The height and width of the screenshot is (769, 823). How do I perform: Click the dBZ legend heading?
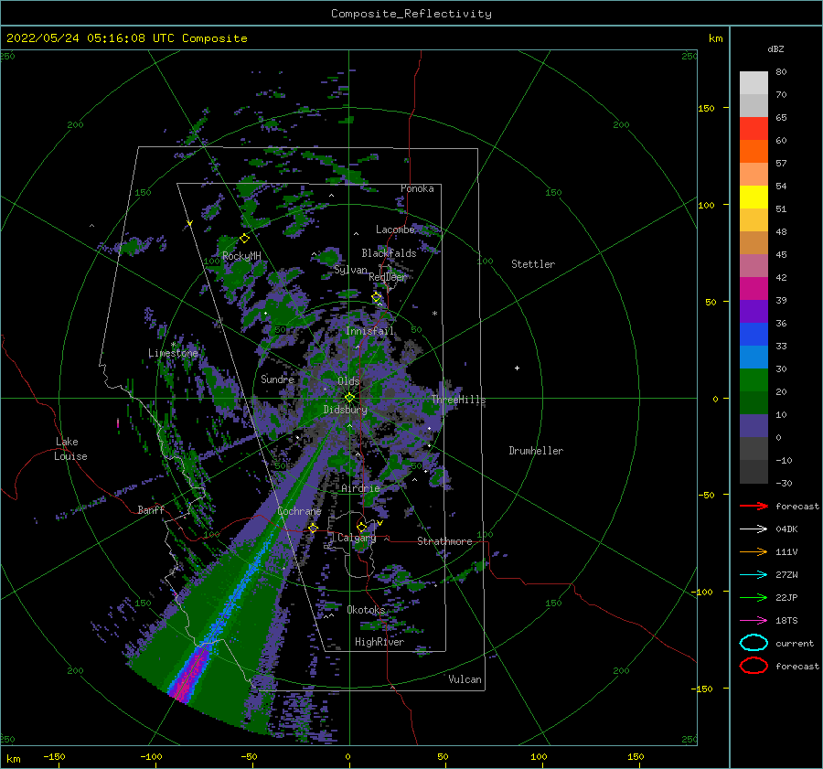point(775,48)
